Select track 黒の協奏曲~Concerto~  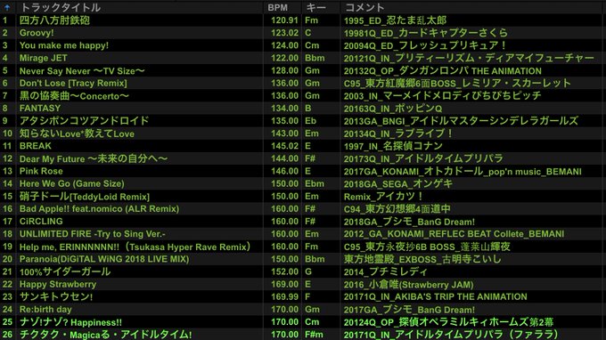74,96
